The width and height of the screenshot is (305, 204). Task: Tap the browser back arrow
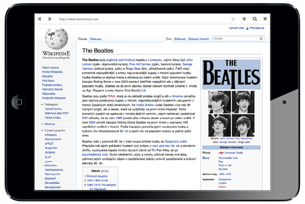40,19
